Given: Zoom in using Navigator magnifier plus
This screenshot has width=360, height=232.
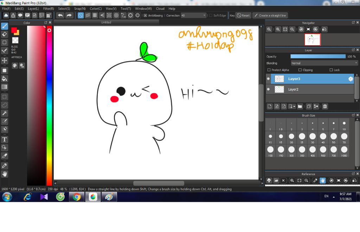Looking at the screenshot, I should coord(278,29).
